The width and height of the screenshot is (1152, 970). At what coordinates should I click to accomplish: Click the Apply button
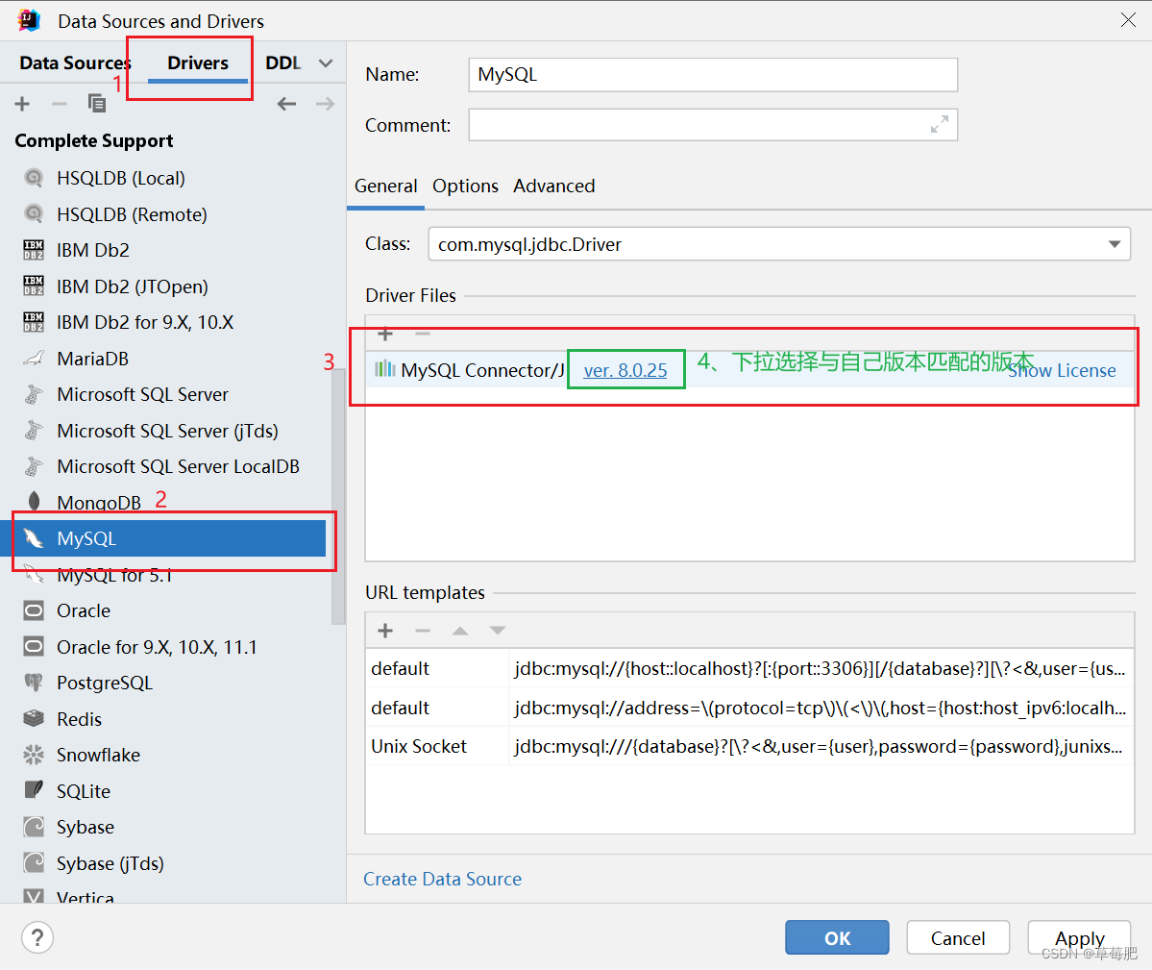click(1079, 937)
